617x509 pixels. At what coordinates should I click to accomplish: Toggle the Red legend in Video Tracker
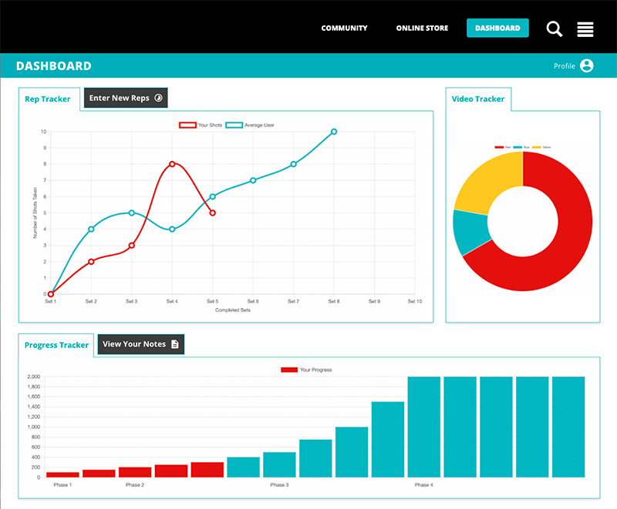(501, 146)
